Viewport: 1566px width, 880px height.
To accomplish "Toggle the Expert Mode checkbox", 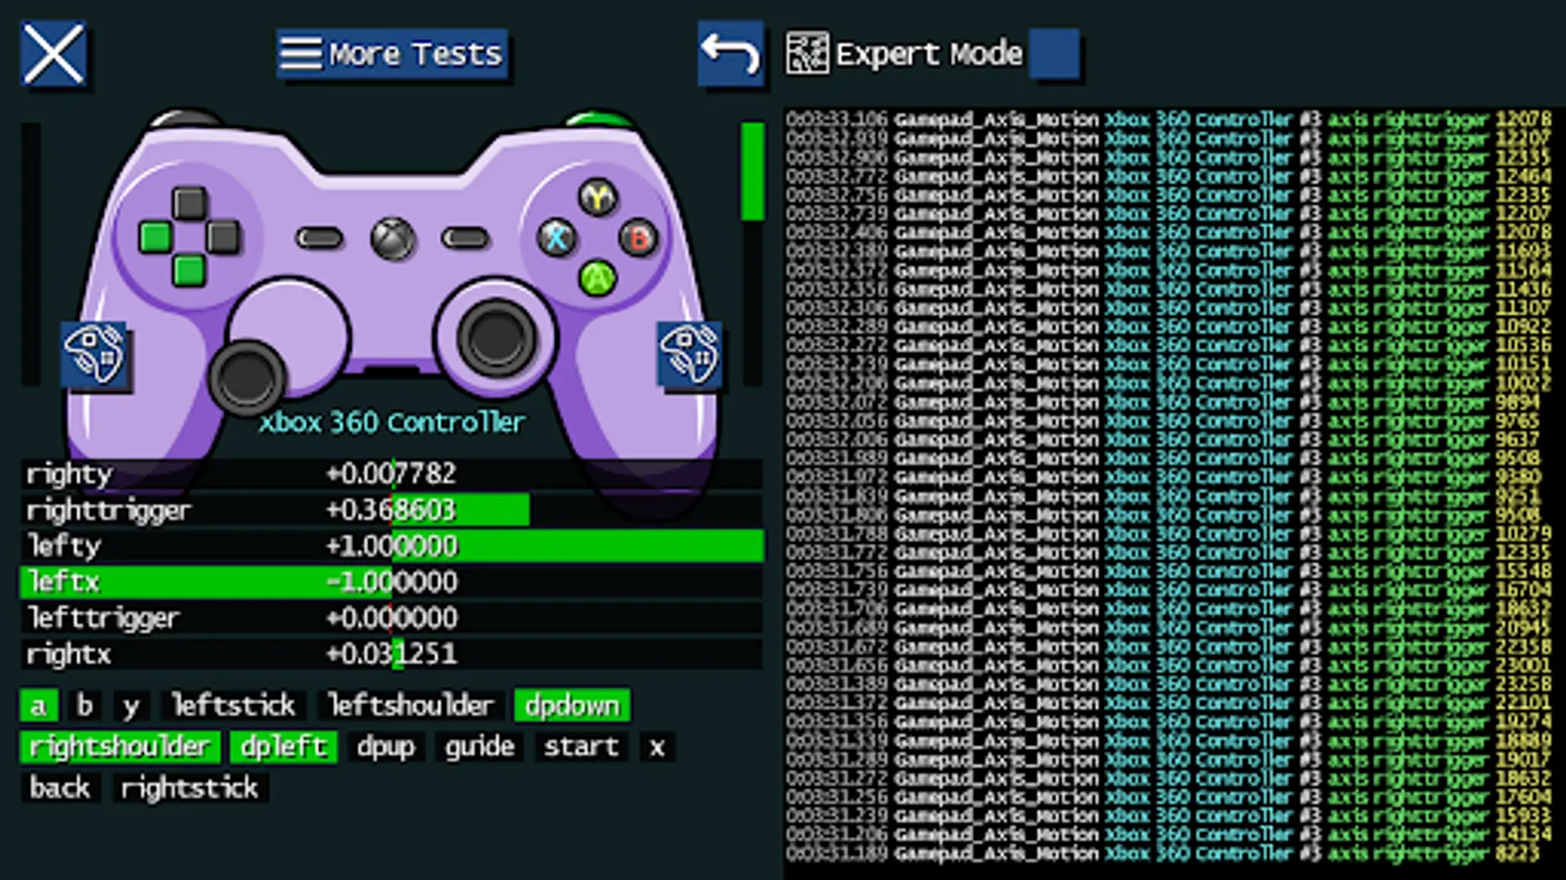I will (x=1054, y=54).
